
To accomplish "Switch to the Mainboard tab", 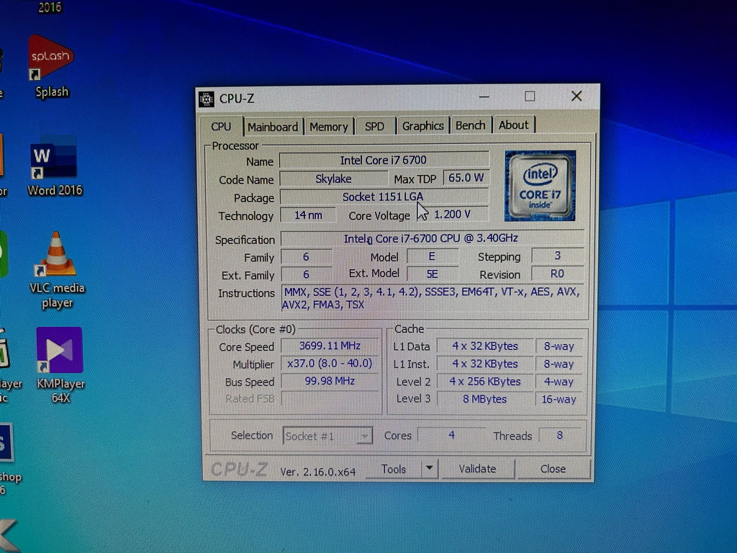I will coord(272,127).
